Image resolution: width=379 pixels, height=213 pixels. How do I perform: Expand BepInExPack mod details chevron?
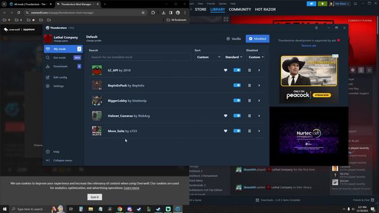[259, 85]
